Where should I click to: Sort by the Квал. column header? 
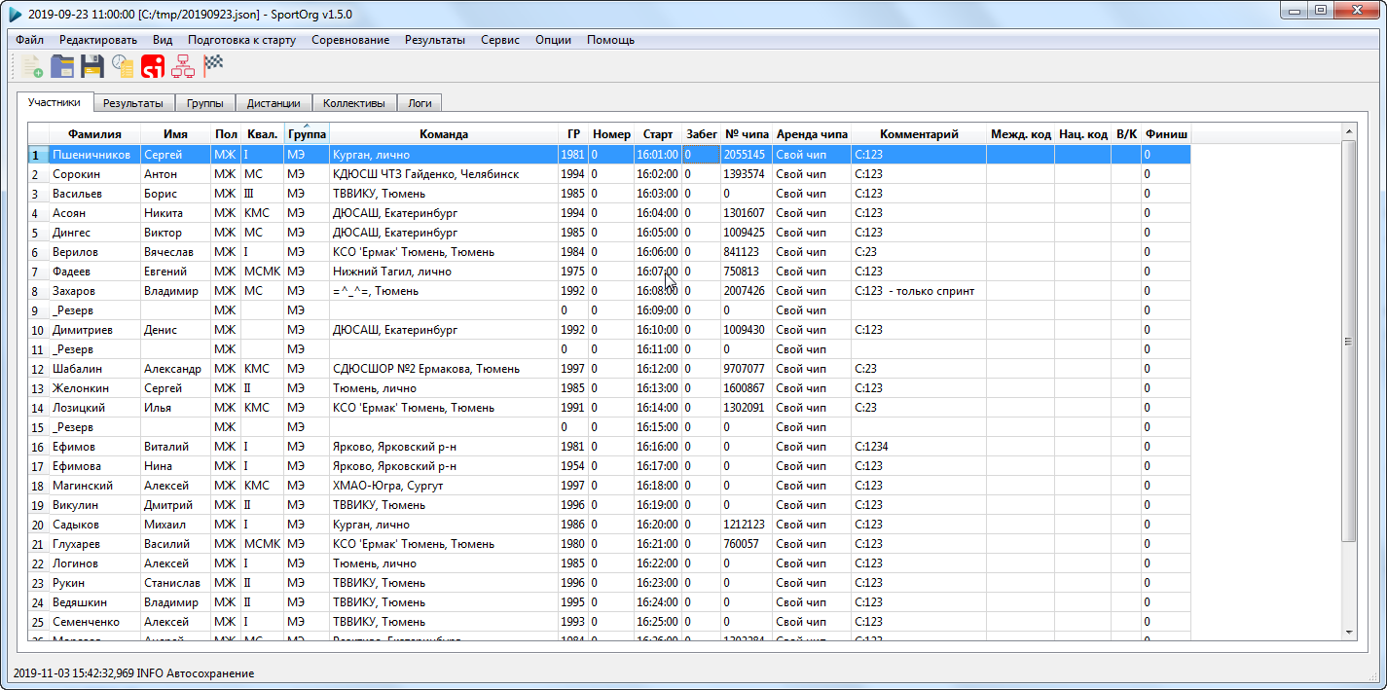pos(263,134)
